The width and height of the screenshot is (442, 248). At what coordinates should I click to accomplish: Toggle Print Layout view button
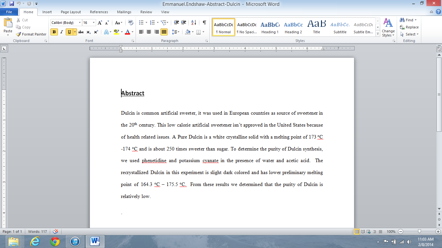coord(357,232)
